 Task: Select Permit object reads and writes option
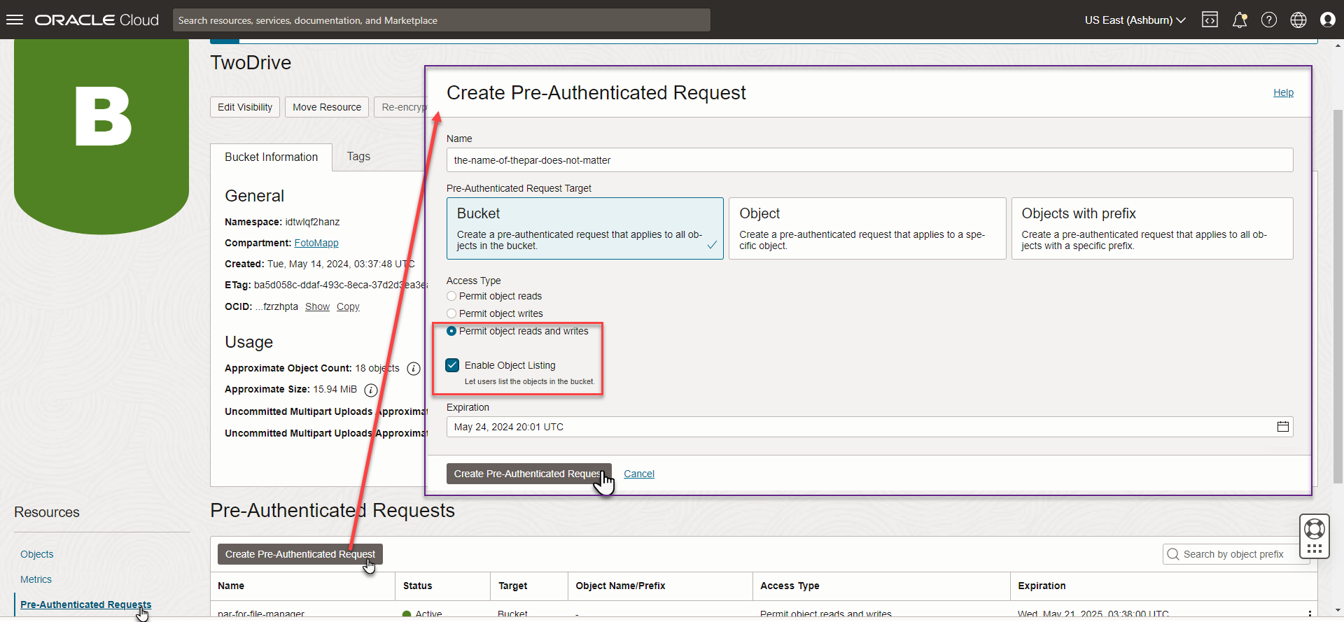[451, 331]
